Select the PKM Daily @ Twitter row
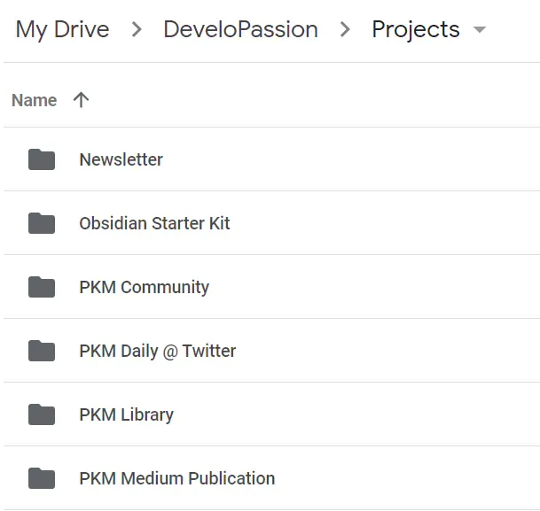The image size is (540, 511). tap(271, 351)
